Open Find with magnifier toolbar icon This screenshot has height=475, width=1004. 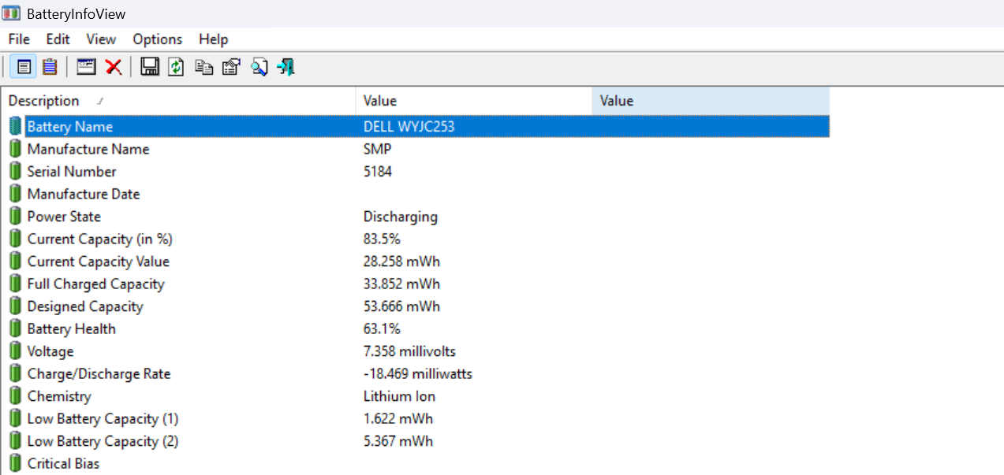click(259, 67)
